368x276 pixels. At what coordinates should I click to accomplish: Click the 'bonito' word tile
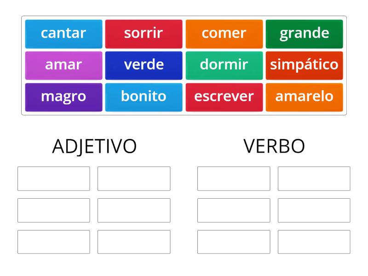point(144,97)
